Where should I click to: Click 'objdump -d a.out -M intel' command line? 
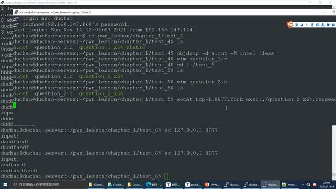(x=143, y=53)
